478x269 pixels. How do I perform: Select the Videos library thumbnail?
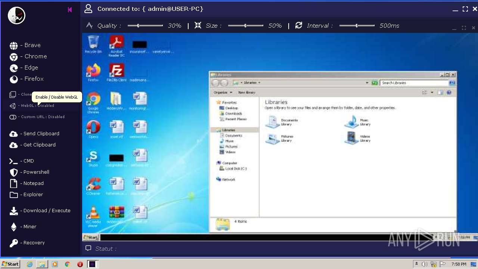point(358,138)
